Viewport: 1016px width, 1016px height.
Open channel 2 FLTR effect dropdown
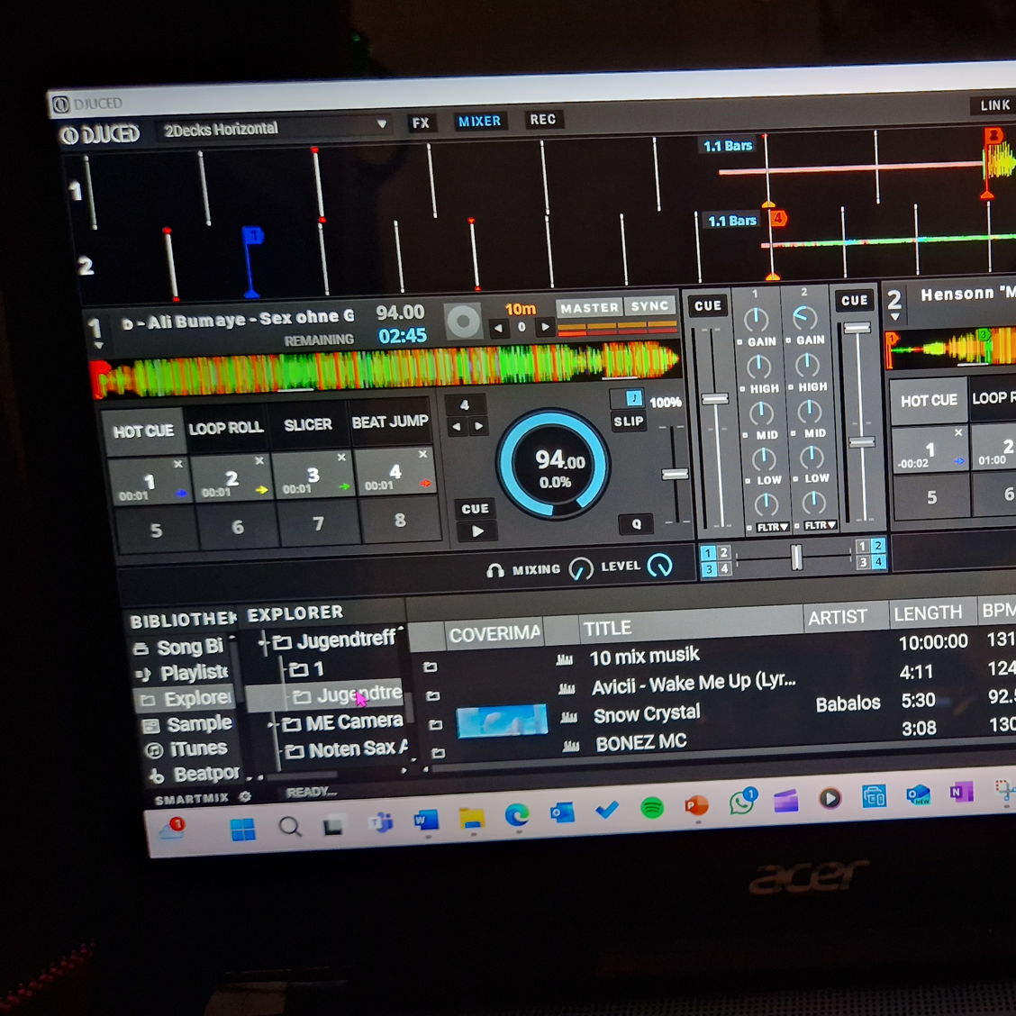pos(820,525)
